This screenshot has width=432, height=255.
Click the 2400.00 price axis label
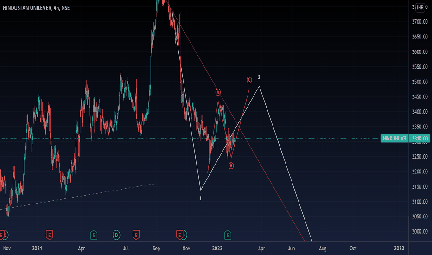[x=419, y=112]
